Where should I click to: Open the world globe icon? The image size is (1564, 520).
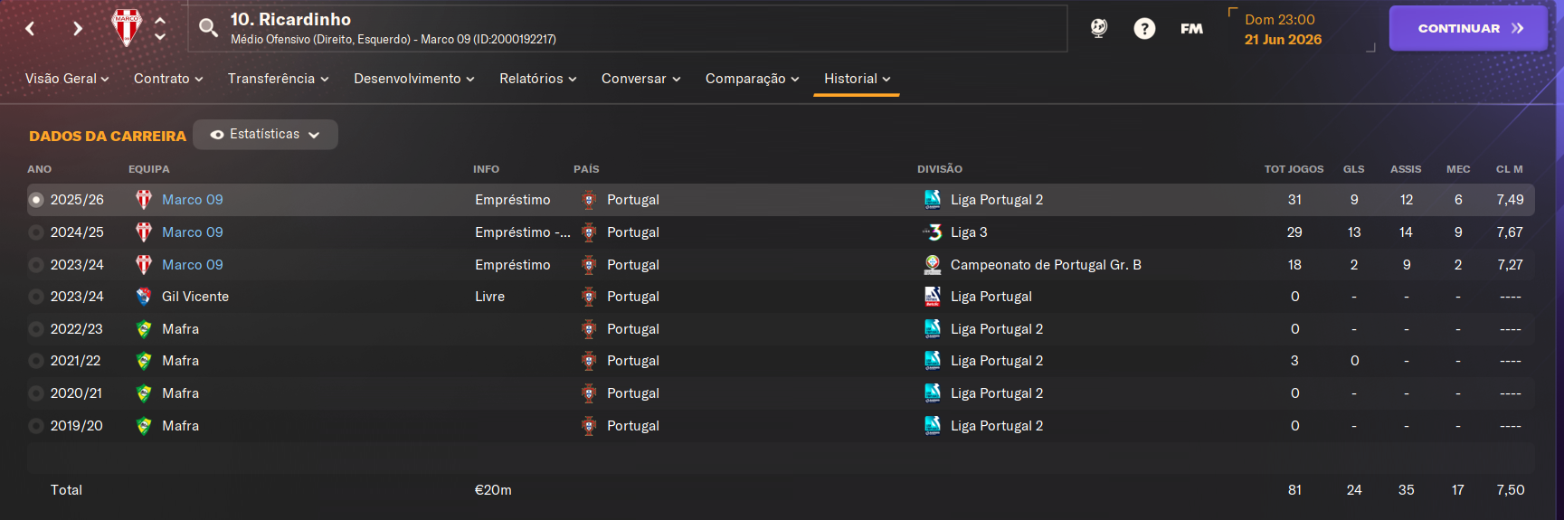tap(1098, 28)
